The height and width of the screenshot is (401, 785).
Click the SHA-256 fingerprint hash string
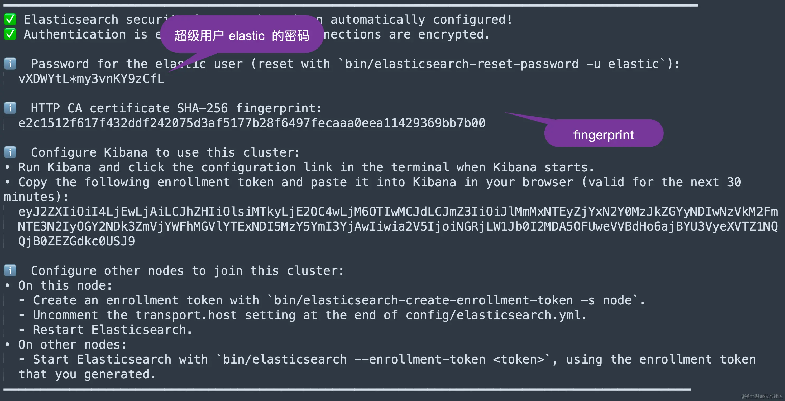(252, 123)
